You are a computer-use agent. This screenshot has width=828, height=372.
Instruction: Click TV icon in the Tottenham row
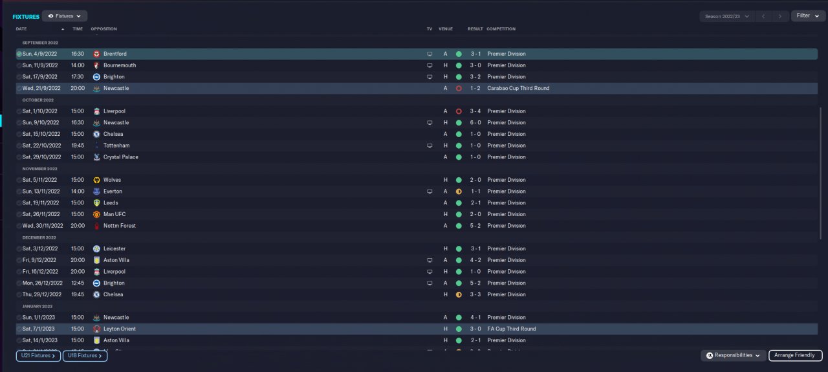[x=430, y=146]
